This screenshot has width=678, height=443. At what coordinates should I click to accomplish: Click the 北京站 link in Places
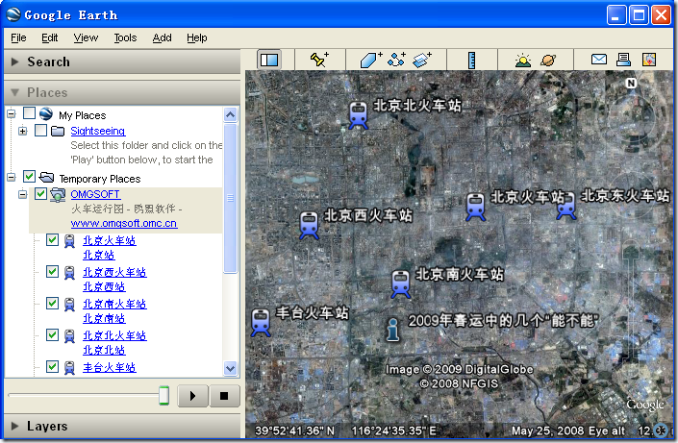point(99,255)
